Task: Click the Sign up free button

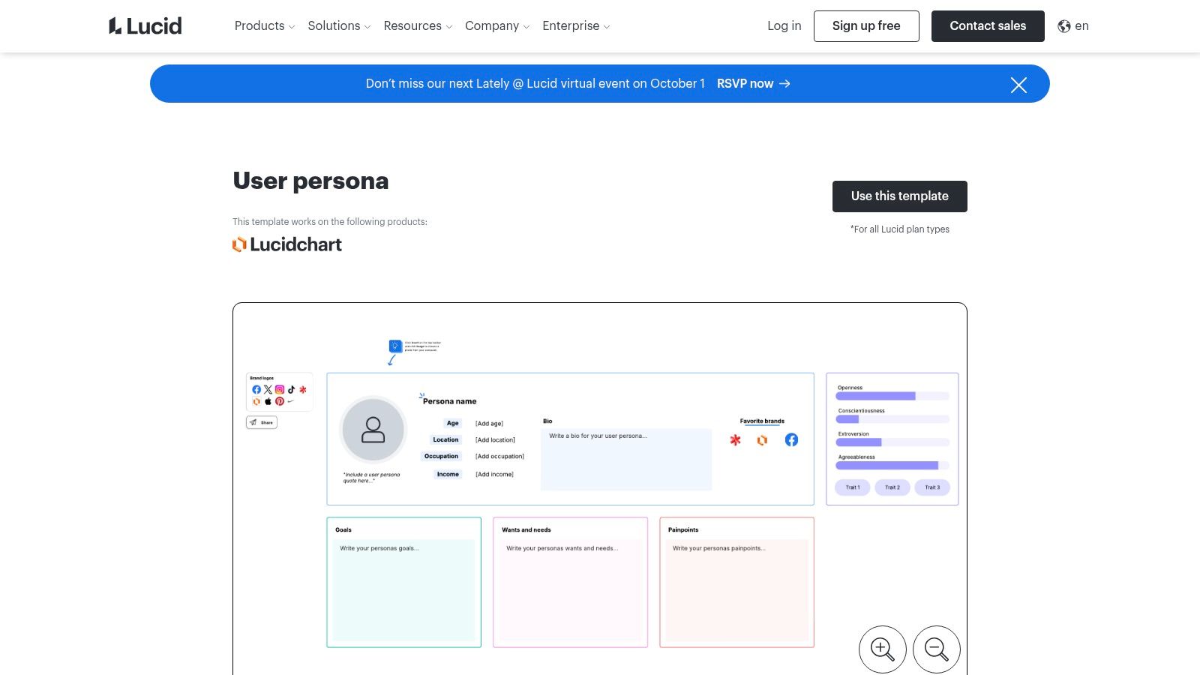Action: coord(866,26)
